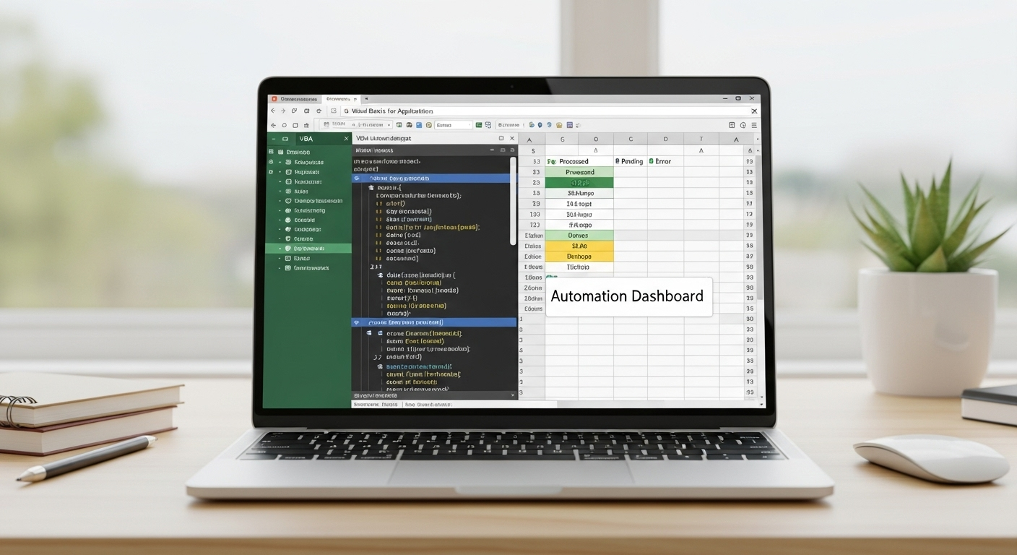Select the VBA panel tab

pyautogui.click(x=306, y=139)
